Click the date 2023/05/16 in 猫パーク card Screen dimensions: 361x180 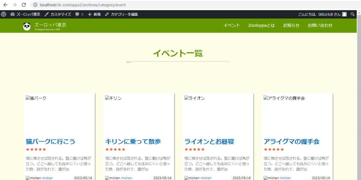click(x=83, y=178)
